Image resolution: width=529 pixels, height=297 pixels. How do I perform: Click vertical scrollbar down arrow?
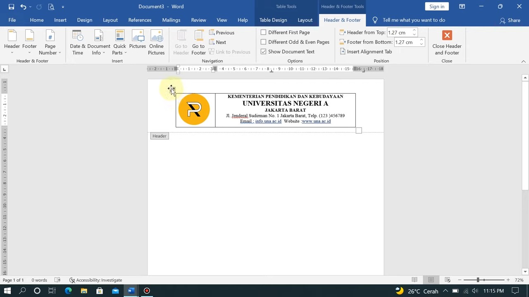[525, 271]
